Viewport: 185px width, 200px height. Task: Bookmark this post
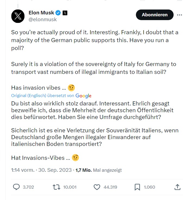coord(137,187)
